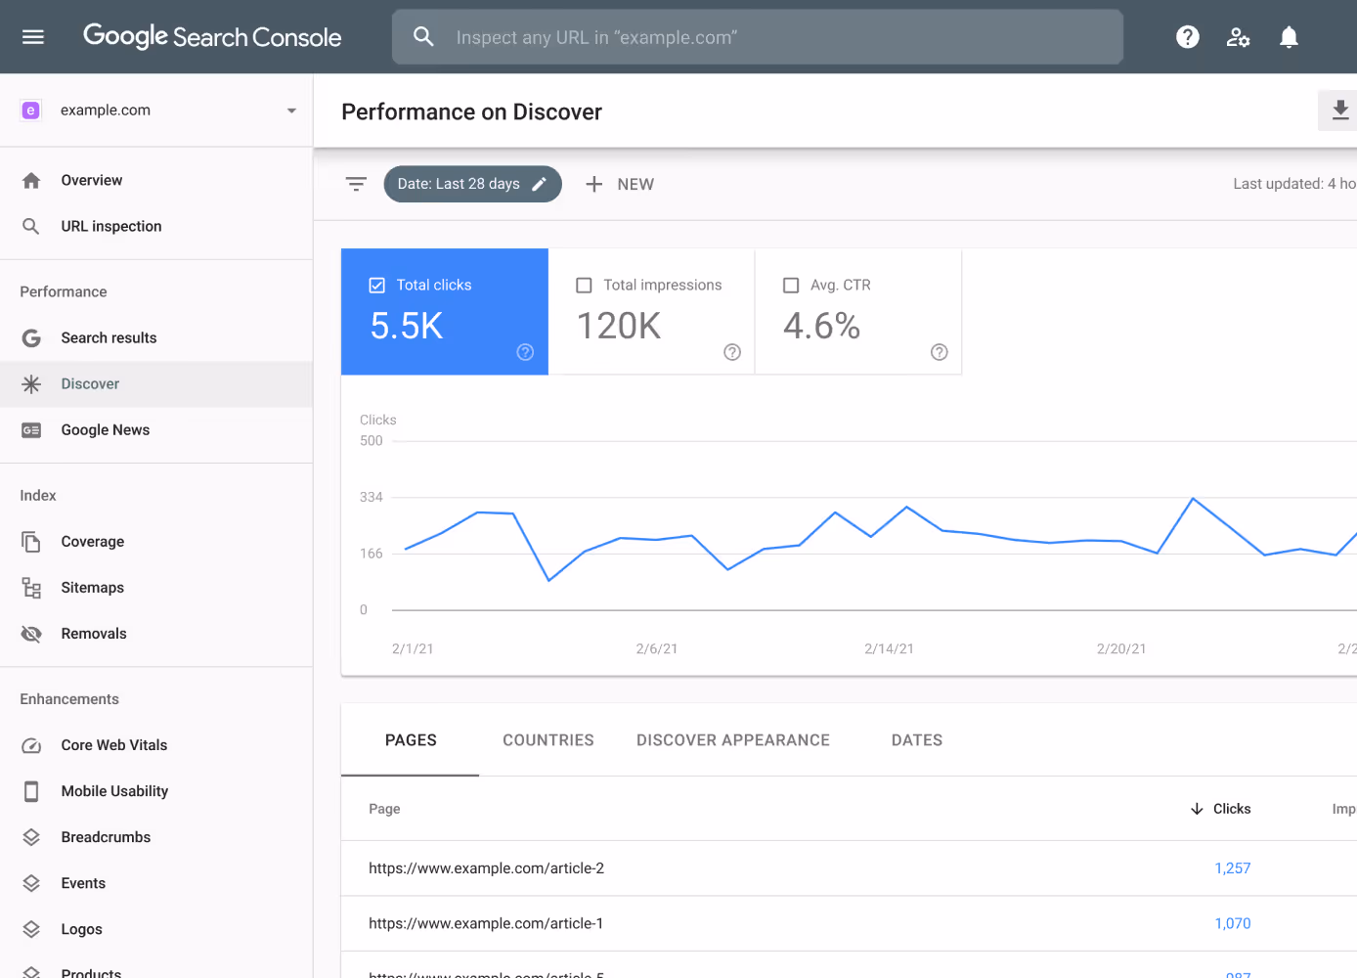Click the Google Search Console logo
1357x978 pixels.
(212, 37)
